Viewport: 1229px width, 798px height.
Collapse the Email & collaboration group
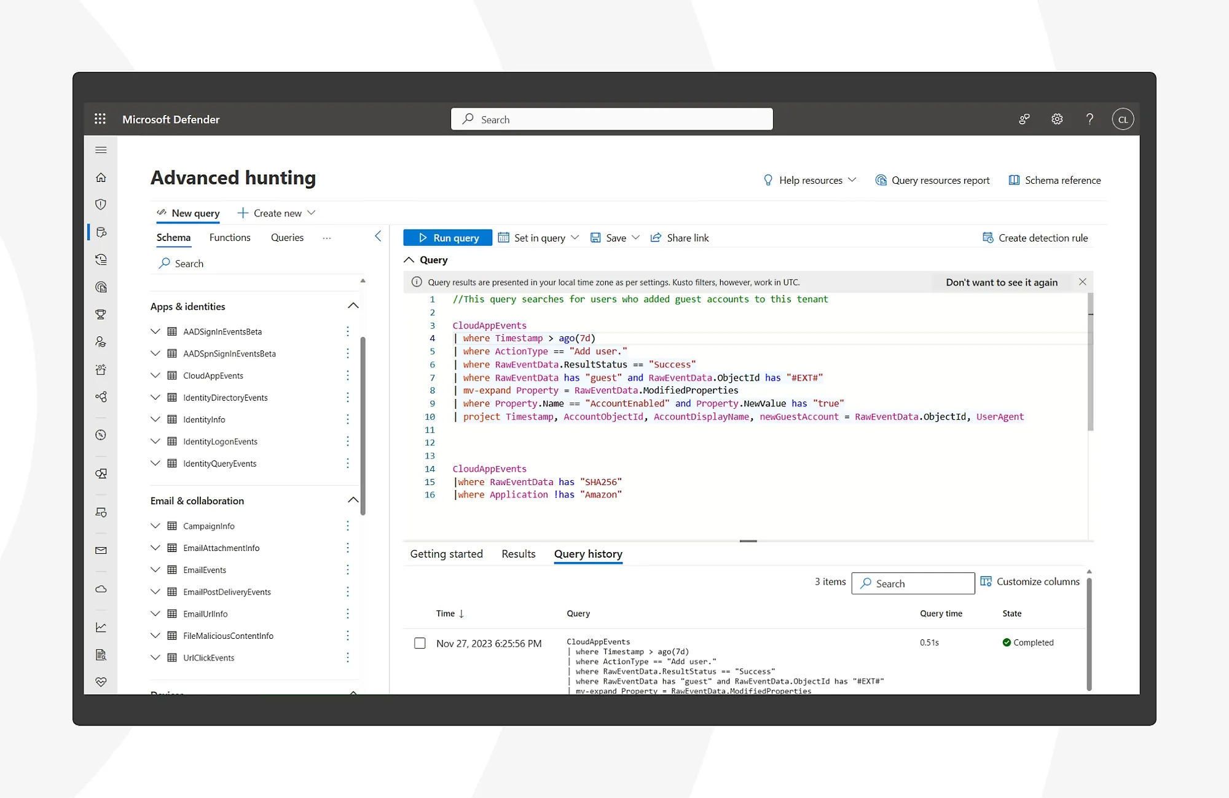pyautogui.click(x=353, y=500)
